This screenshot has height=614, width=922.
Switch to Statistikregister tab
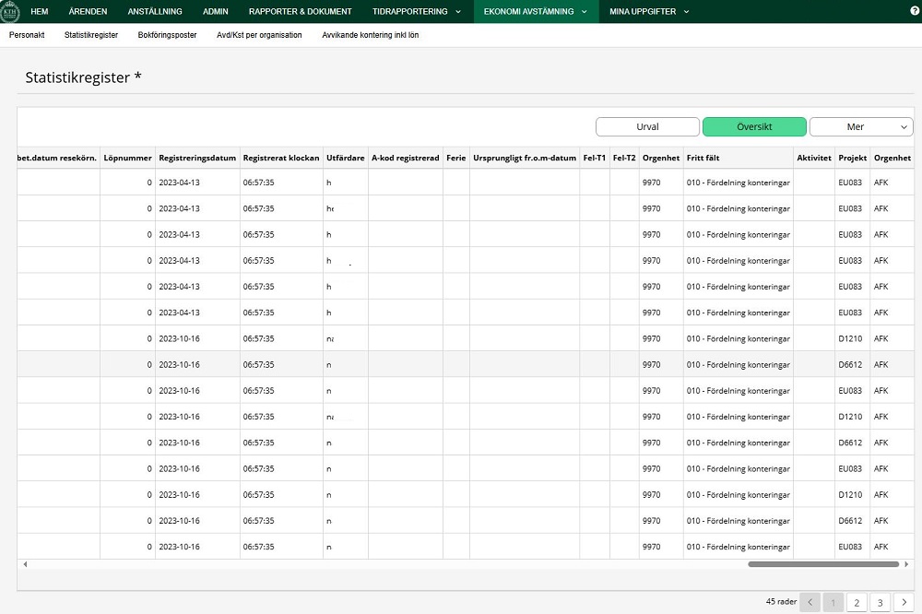pos(91,35)
